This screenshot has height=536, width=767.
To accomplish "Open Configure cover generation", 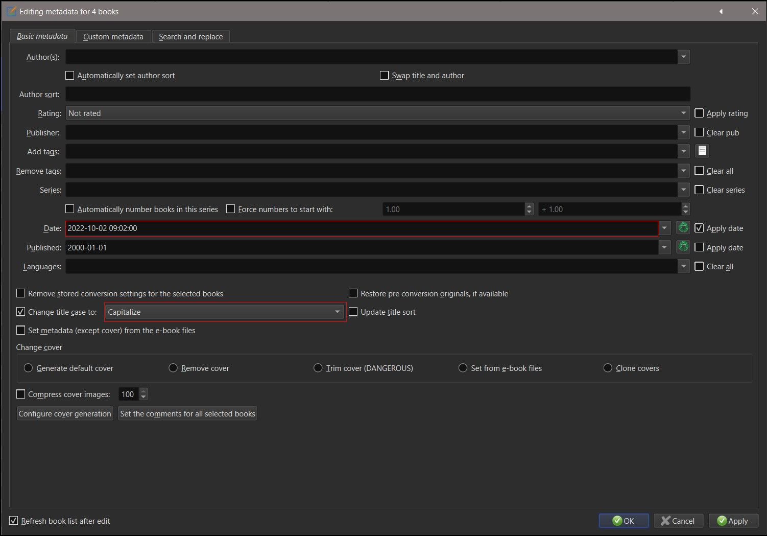I will click(65, 413).
